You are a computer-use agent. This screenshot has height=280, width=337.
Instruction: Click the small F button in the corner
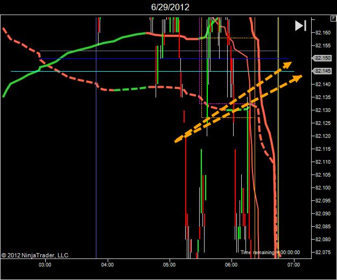pos(333,18)
